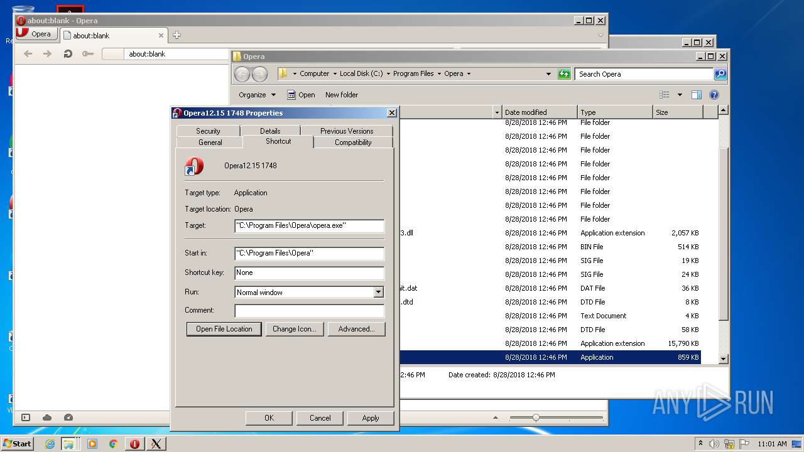This screenshot has height=452, width=804.
Task: Select Computer in the breadcrumb path
Action: [x=314, y=73]
